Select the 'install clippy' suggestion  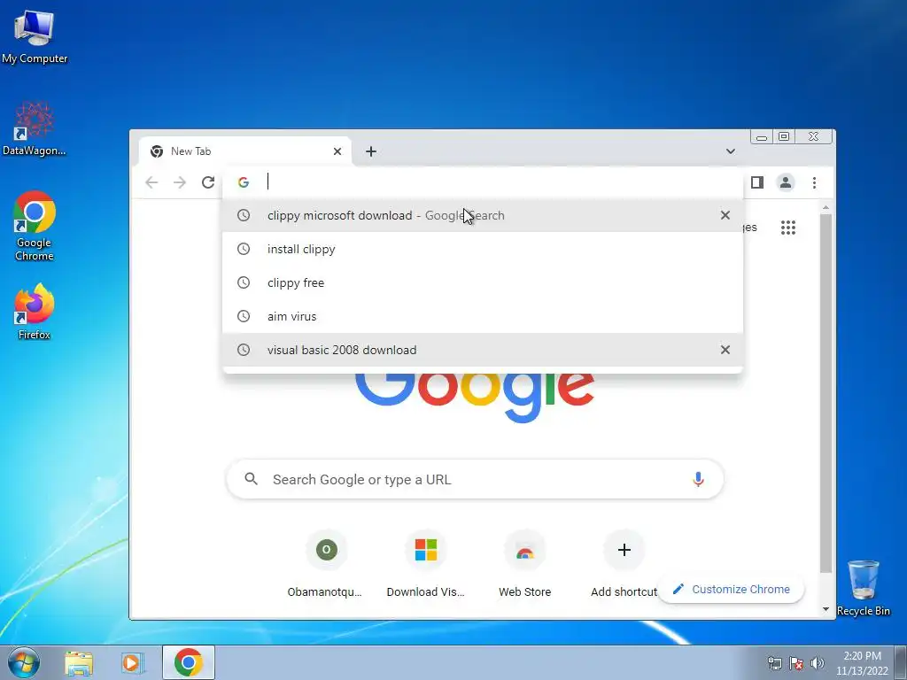tap(483, 249)
